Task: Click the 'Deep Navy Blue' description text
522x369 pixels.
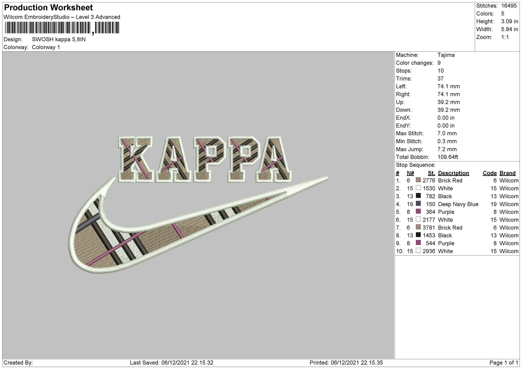Action: [458, 204]
